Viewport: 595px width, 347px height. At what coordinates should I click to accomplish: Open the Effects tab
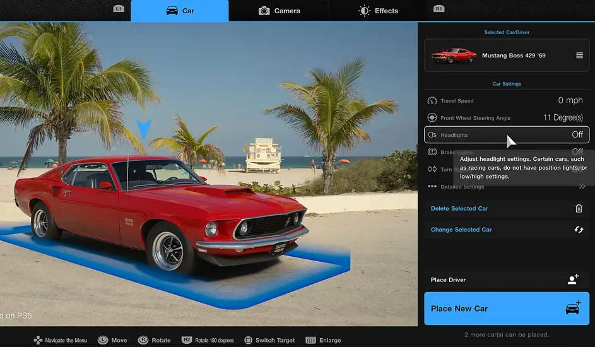tap(378, 11)
